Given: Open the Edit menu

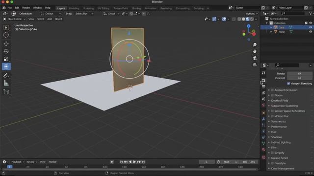Looking at the screenshot, I should (x=17, y=8).
